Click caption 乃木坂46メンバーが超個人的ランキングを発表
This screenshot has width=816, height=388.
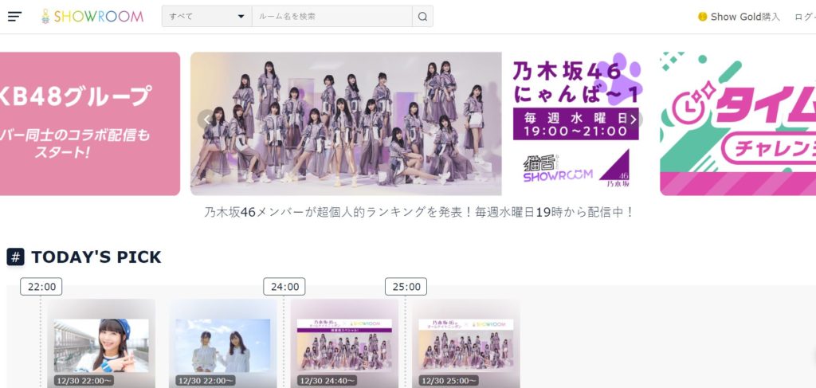tap(419, 212)
